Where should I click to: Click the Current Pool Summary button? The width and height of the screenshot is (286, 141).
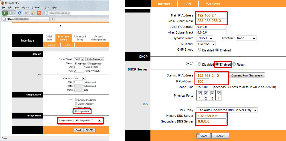pos(247,75)
